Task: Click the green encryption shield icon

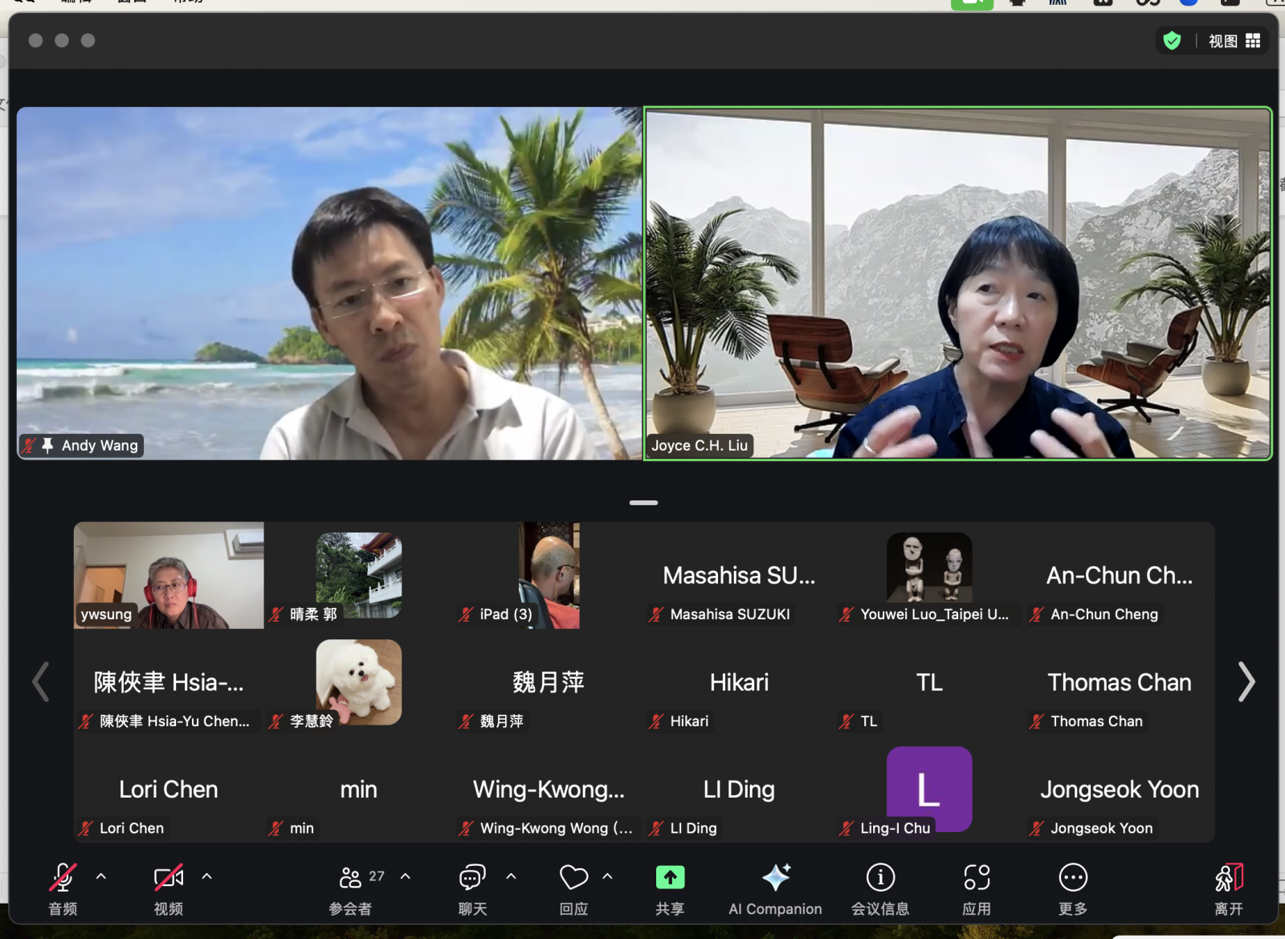Action: [x=1172, y=41]
